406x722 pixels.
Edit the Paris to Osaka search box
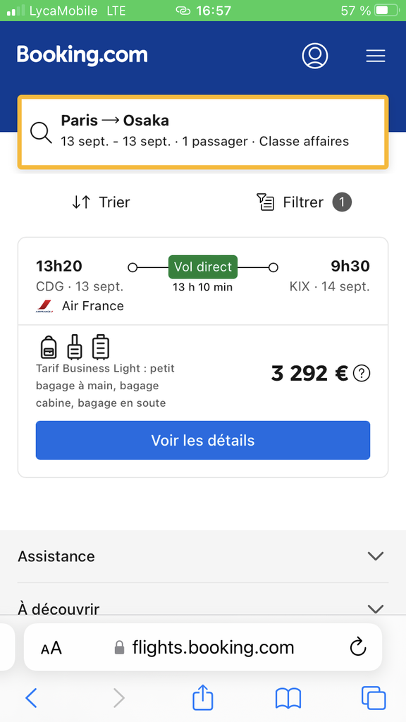coord(203,132)
